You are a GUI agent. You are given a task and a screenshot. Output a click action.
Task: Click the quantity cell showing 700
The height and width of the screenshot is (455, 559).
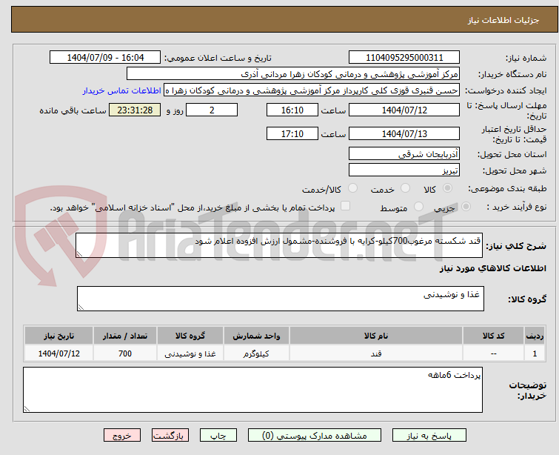coord(125,353)
